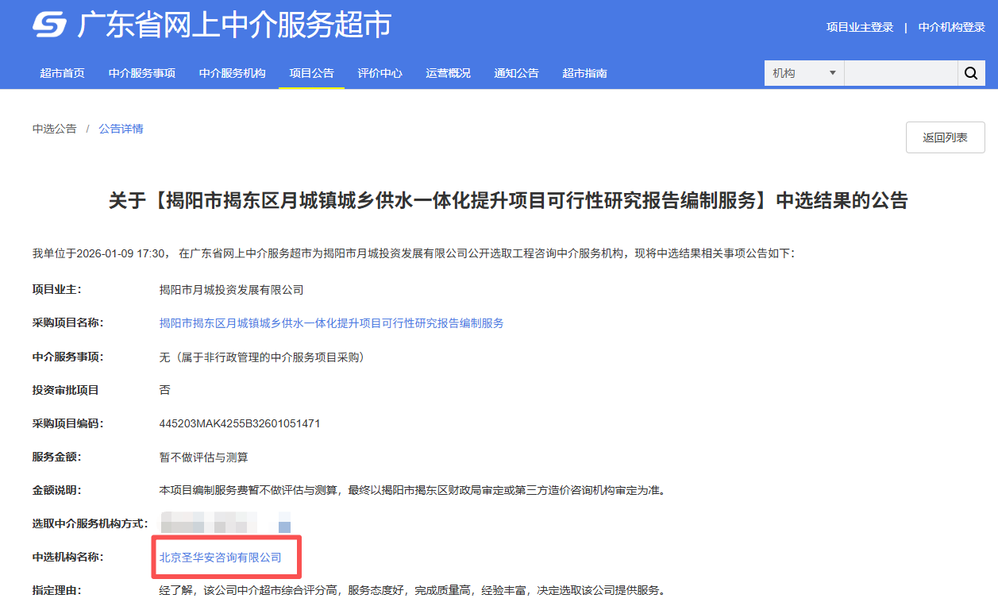The width and height of the screenshot is (998, 610).
Task: Select 项目公告 in the navigation bar
Action: (310, 72)
